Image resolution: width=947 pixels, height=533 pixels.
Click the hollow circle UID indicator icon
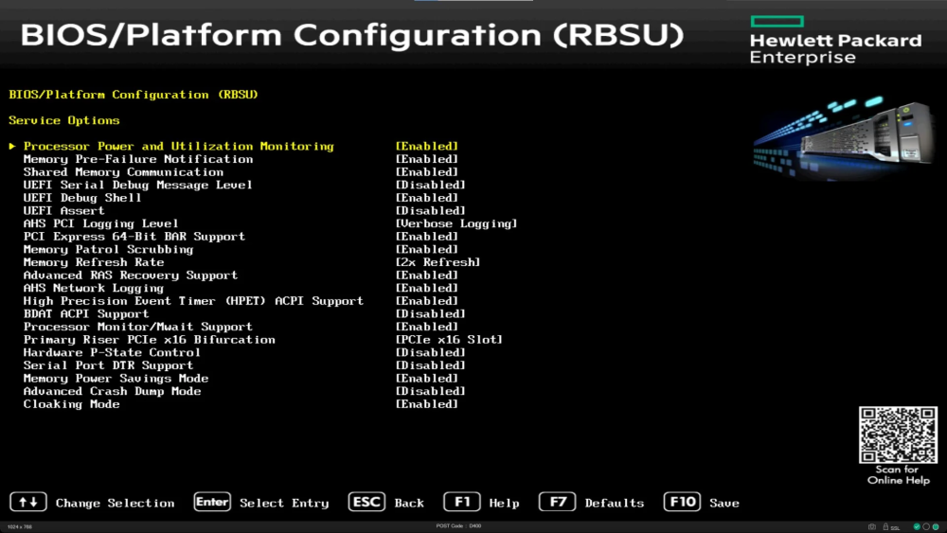click(926, 527)
